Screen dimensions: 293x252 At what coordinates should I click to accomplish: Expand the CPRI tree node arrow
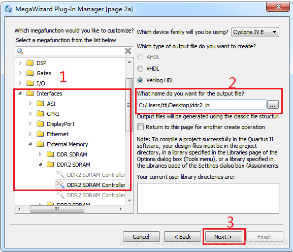(30, 113)
